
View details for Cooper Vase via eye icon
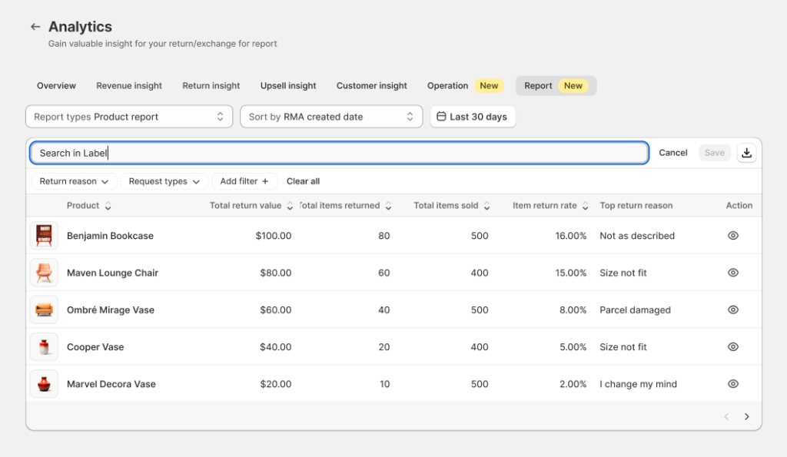tap(732, 346)
